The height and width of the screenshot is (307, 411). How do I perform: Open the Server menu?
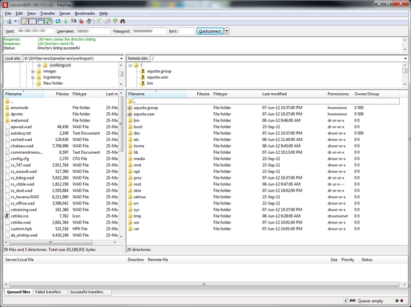[x=65, y=13]
